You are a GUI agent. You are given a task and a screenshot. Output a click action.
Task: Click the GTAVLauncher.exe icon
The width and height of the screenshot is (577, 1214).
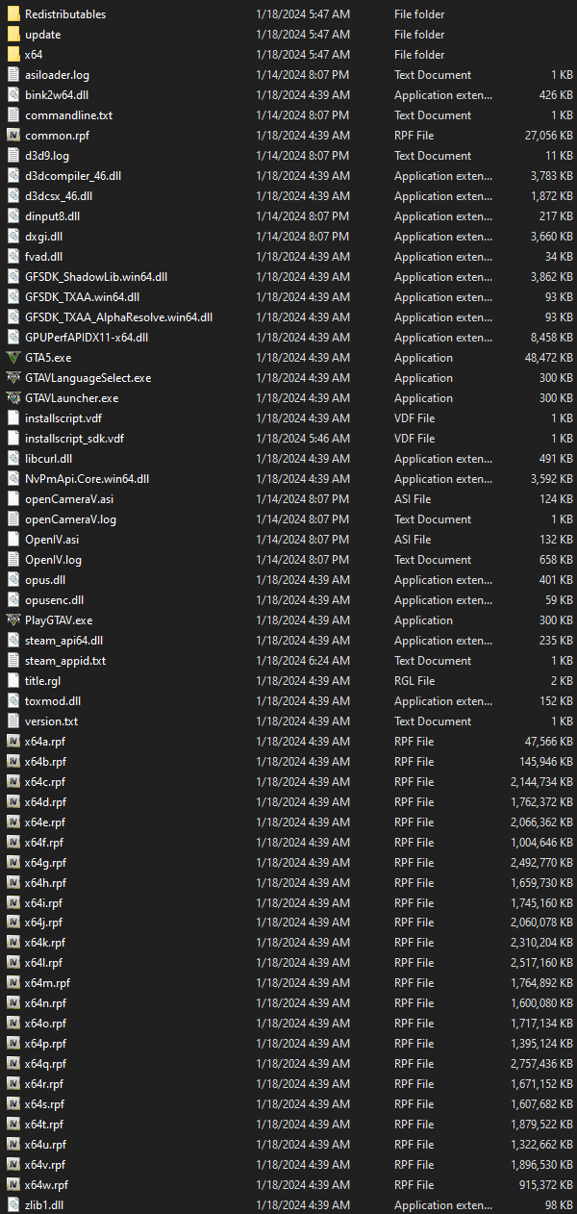pos(13,398)
